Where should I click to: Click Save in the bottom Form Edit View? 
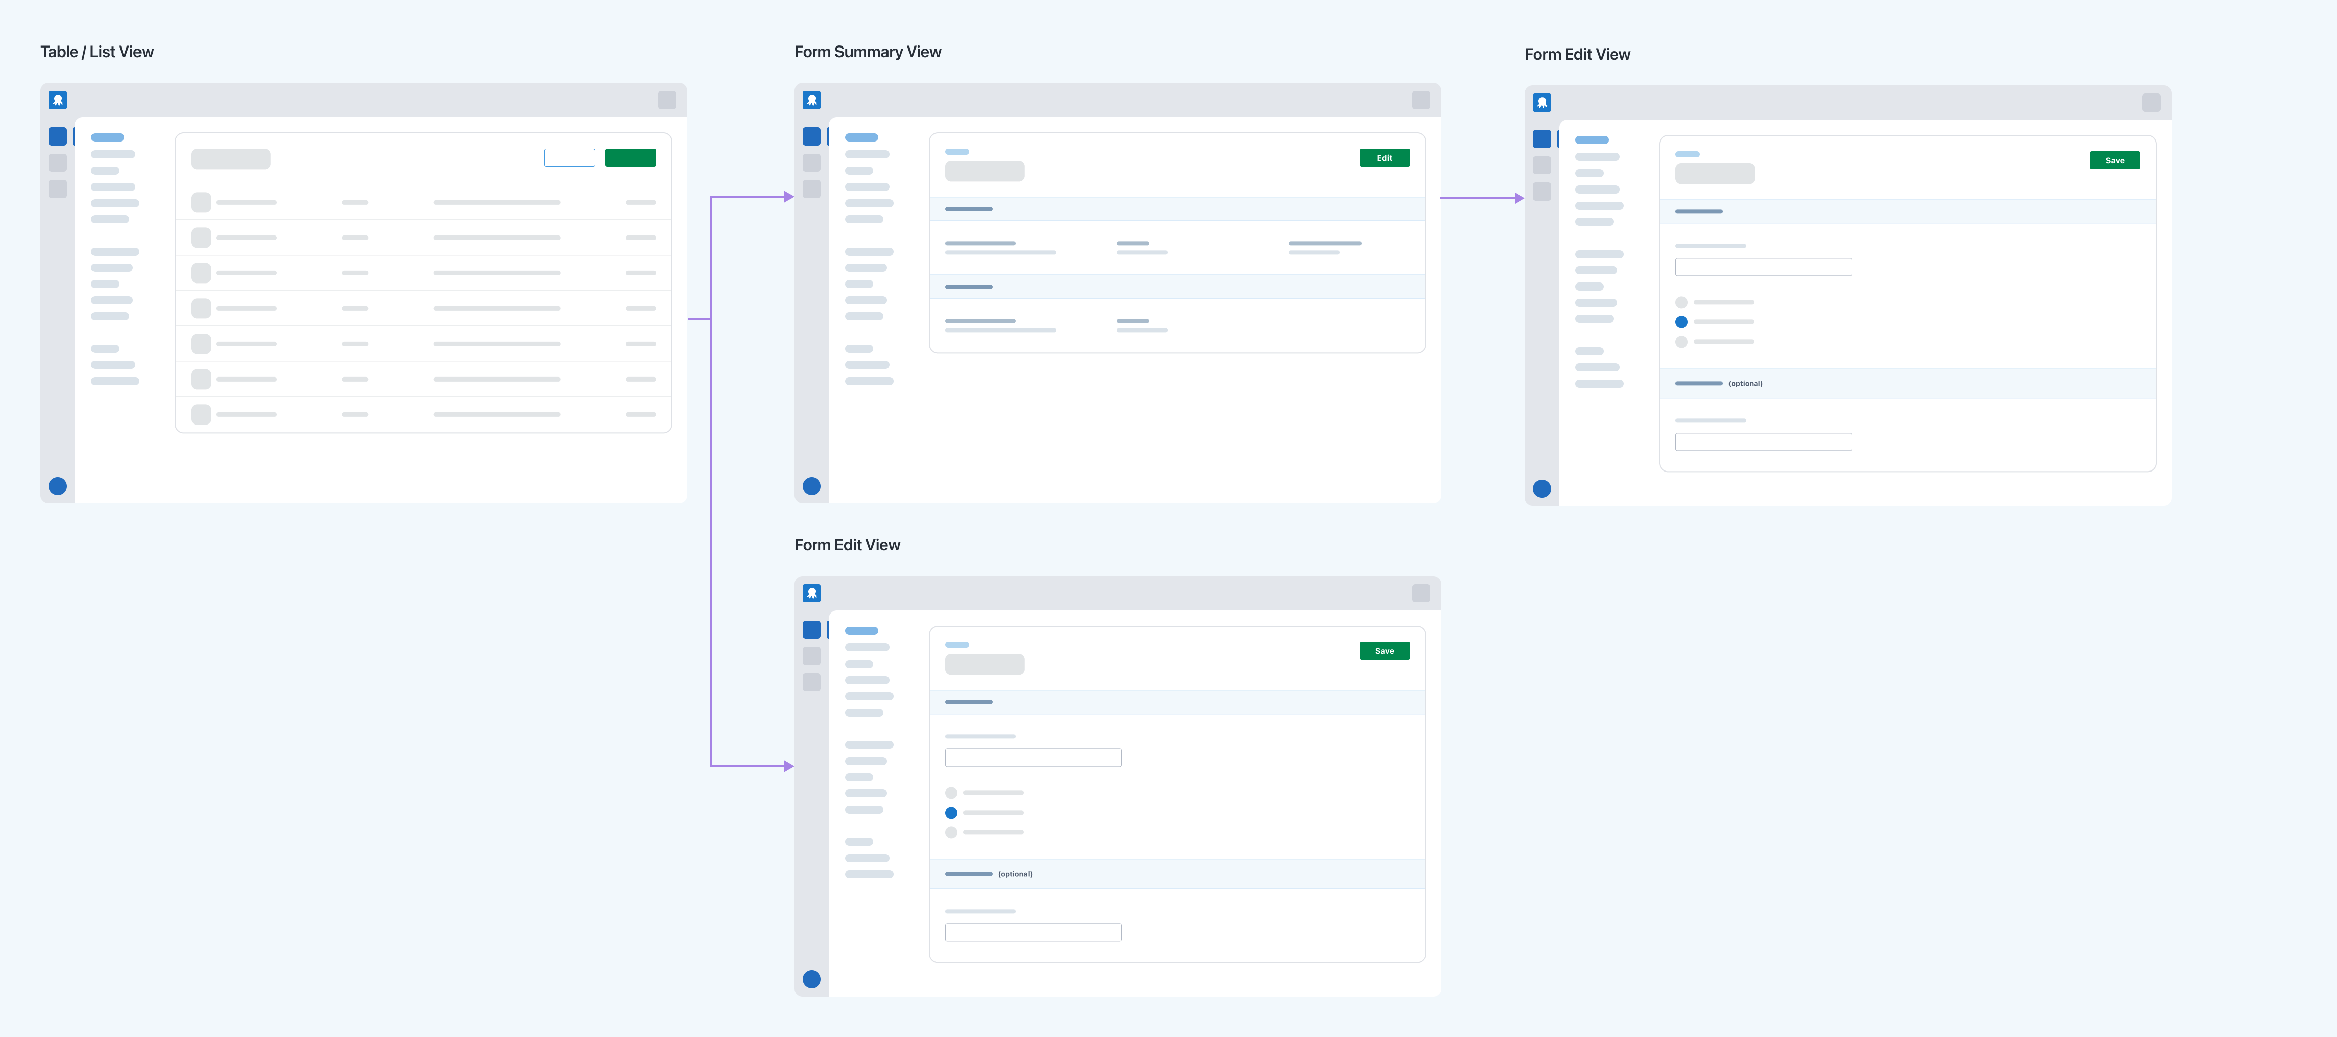(x=1384, y=651)
